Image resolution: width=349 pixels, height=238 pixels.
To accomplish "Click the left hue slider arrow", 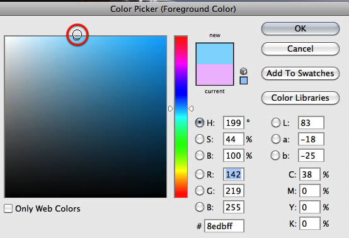I will tap(171, 109).
